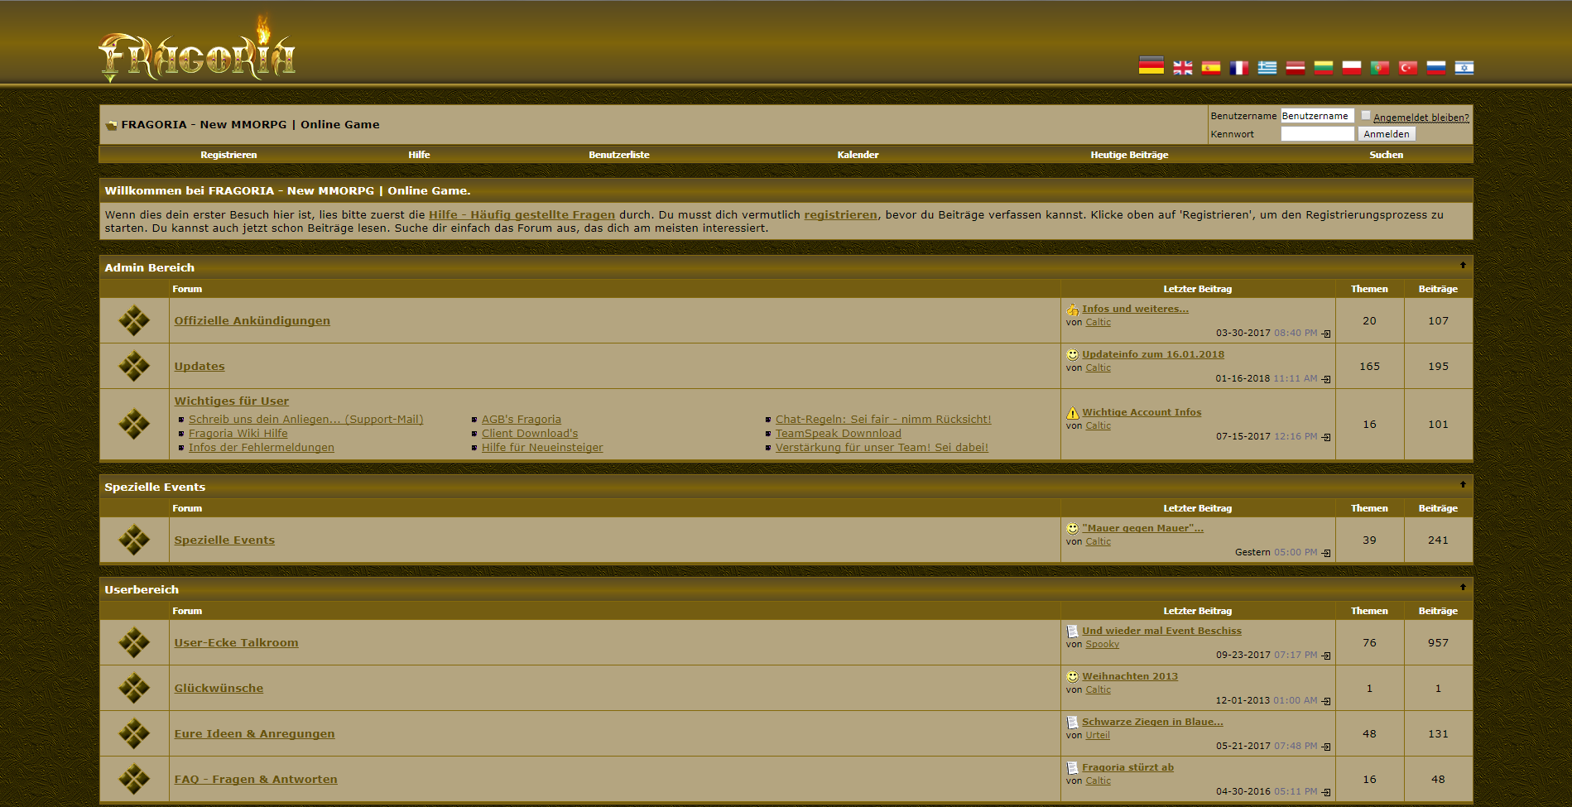Image resolution: width=1572 pixels, height=807 pixels.
Task: Pick the French flag icon
Action: [x=1239, y=68]
